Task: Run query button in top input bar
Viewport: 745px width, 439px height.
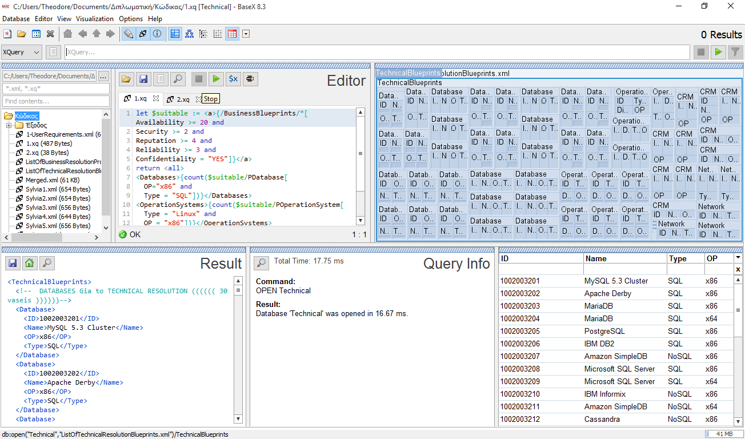Action: click(718, 52)
